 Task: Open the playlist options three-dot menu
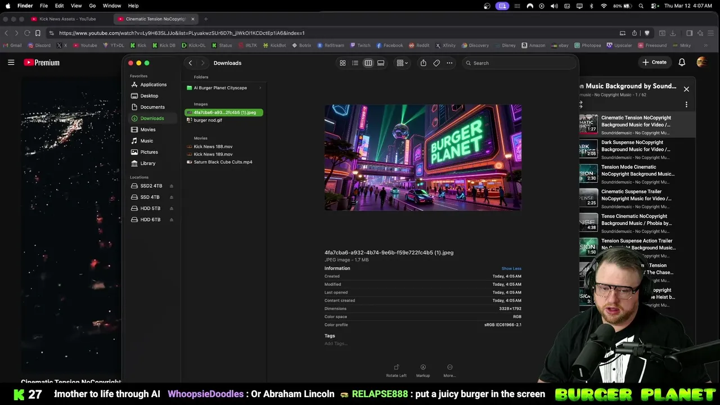(x=686, y=104)
